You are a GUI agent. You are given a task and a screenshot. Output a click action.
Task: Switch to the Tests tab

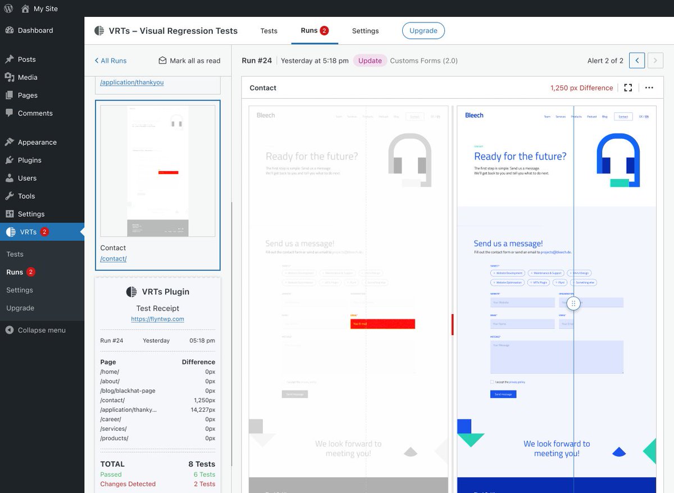click(x=268, y=31)
